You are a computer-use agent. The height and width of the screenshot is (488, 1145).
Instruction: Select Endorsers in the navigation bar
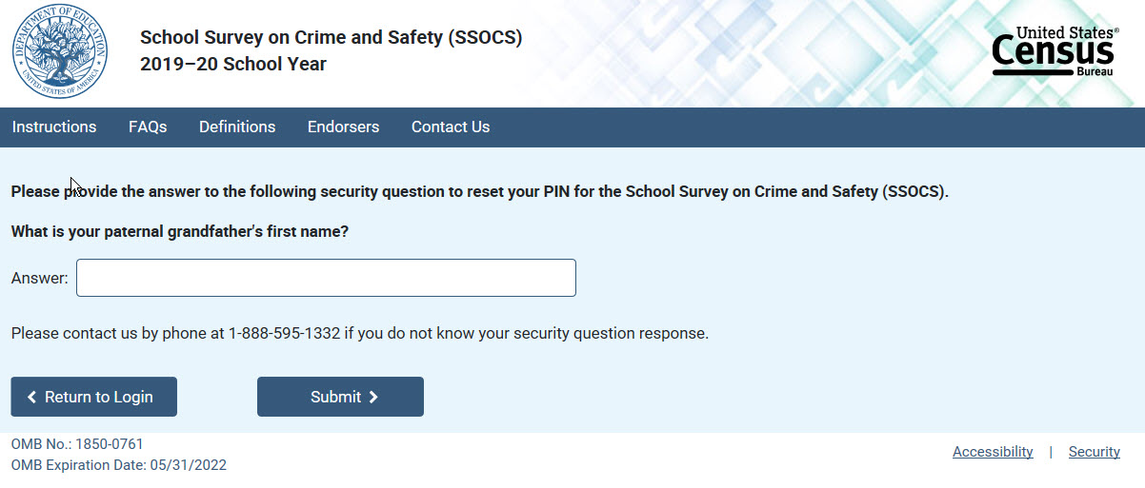pyautogui.click(x=343, y=127)
